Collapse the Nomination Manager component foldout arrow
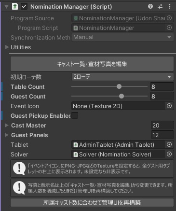Image resolution: width=176 pixels, height=211 pixels. click(6, 7)
